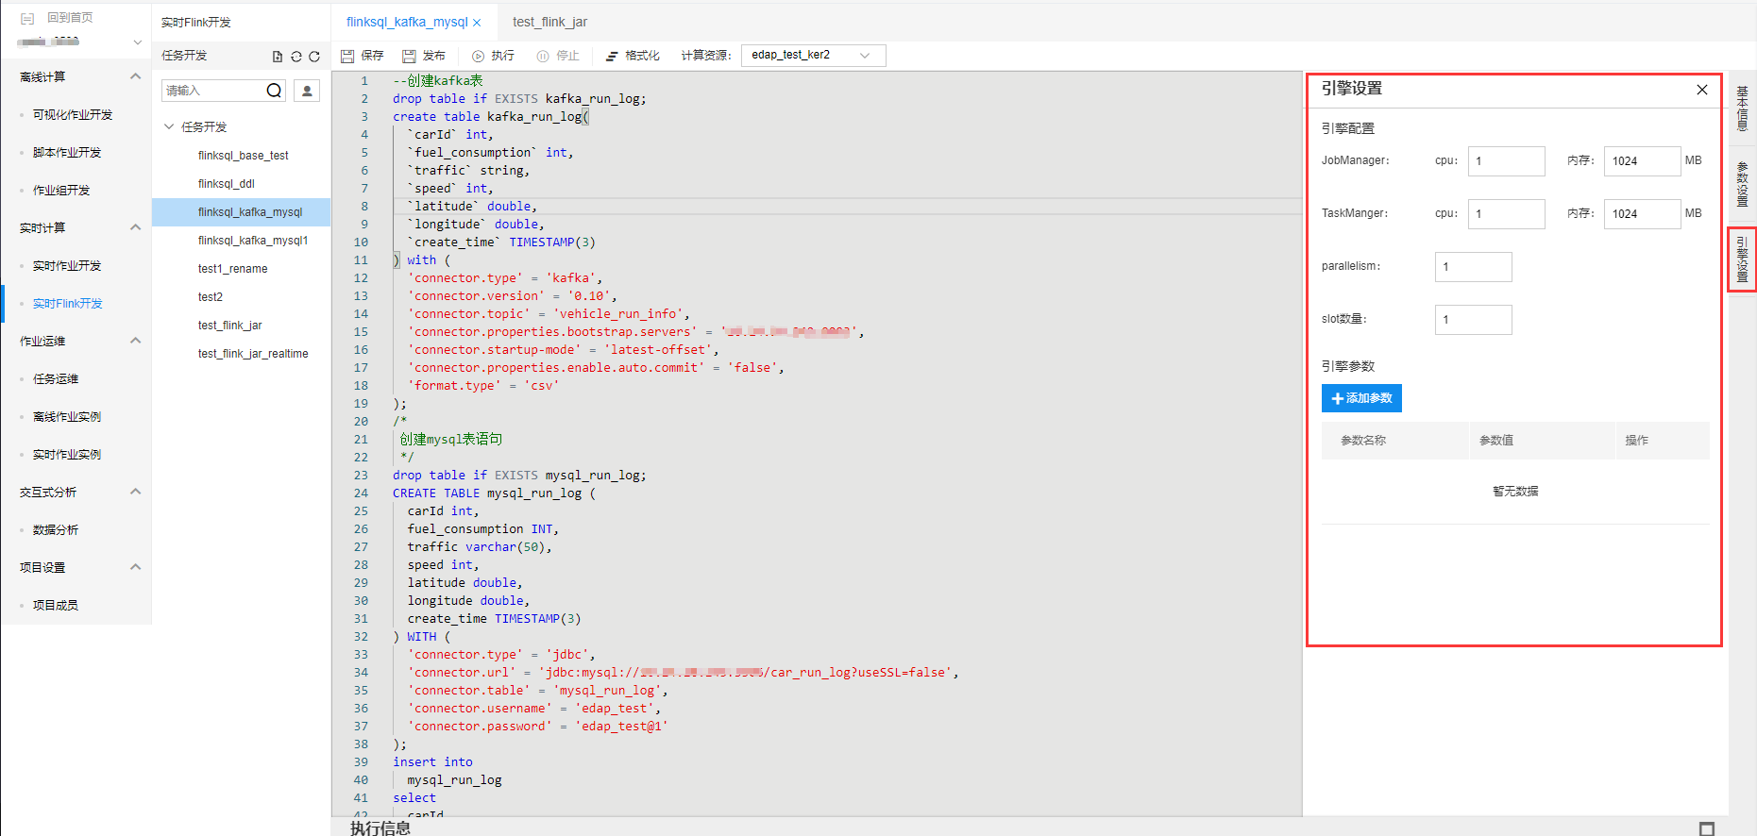Image resolution: width=1757 pixels, height=836 pixels.
Task: Switch to the test_flink_jar tab
Action: point(549,22)
